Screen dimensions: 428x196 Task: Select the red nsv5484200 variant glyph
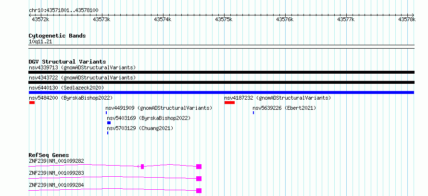point(32,103)
